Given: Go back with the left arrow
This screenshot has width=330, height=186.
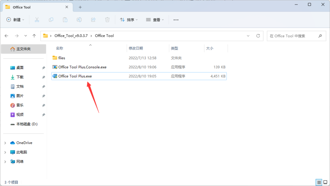Looking at the screenshot, I should (x=6, y=36).
